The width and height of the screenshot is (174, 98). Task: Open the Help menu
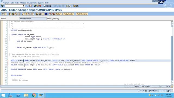click(47, 3)
